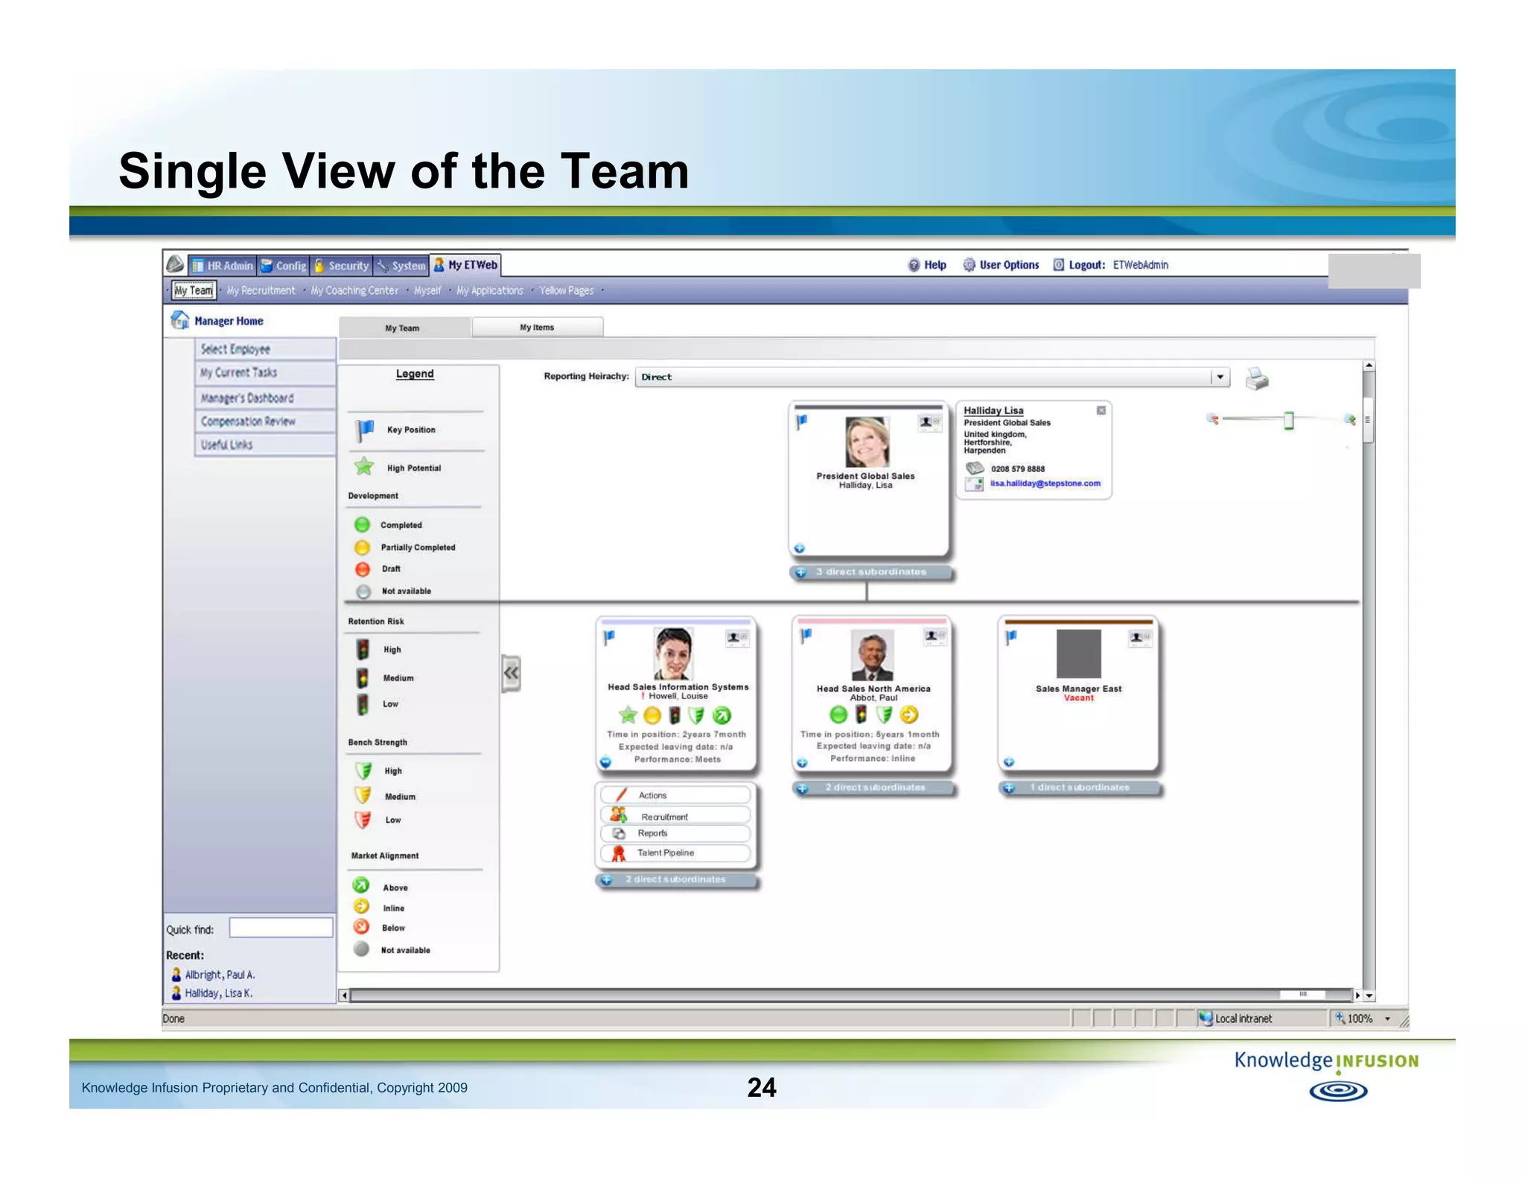Click Talent Pipeline button under Howell
The image size is (1525, 1178).
675,853
